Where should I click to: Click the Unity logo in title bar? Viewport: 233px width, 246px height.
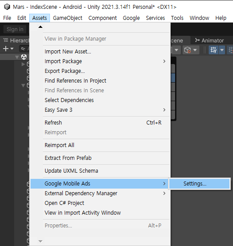(x=7, y=7)
